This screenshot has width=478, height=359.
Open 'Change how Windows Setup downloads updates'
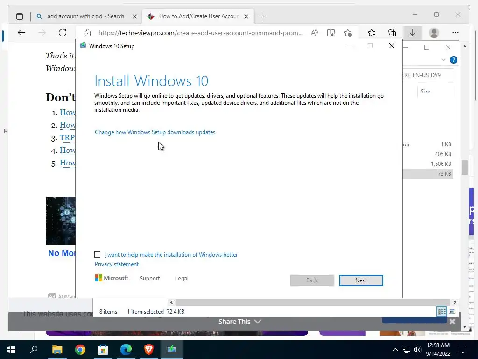click(x=155, y=132)
